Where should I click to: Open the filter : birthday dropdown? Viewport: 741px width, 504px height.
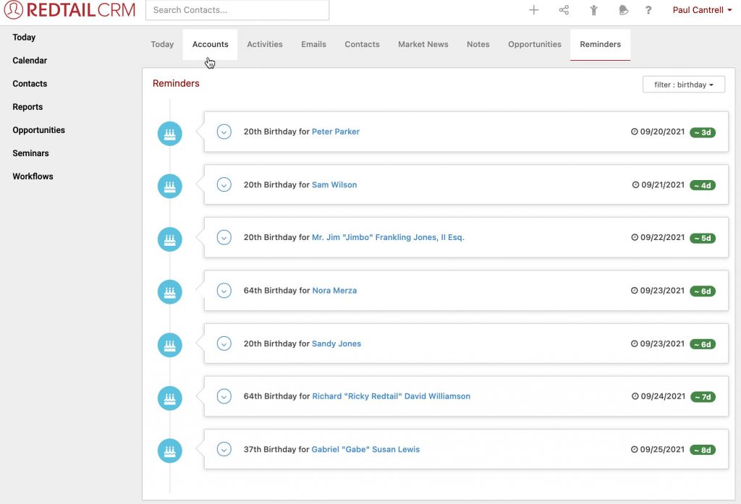[683, 85]
